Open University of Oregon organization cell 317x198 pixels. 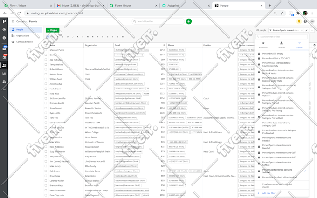[95, 142]
